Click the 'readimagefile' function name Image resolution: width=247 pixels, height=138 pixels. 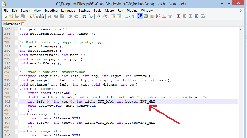(44, 114)
